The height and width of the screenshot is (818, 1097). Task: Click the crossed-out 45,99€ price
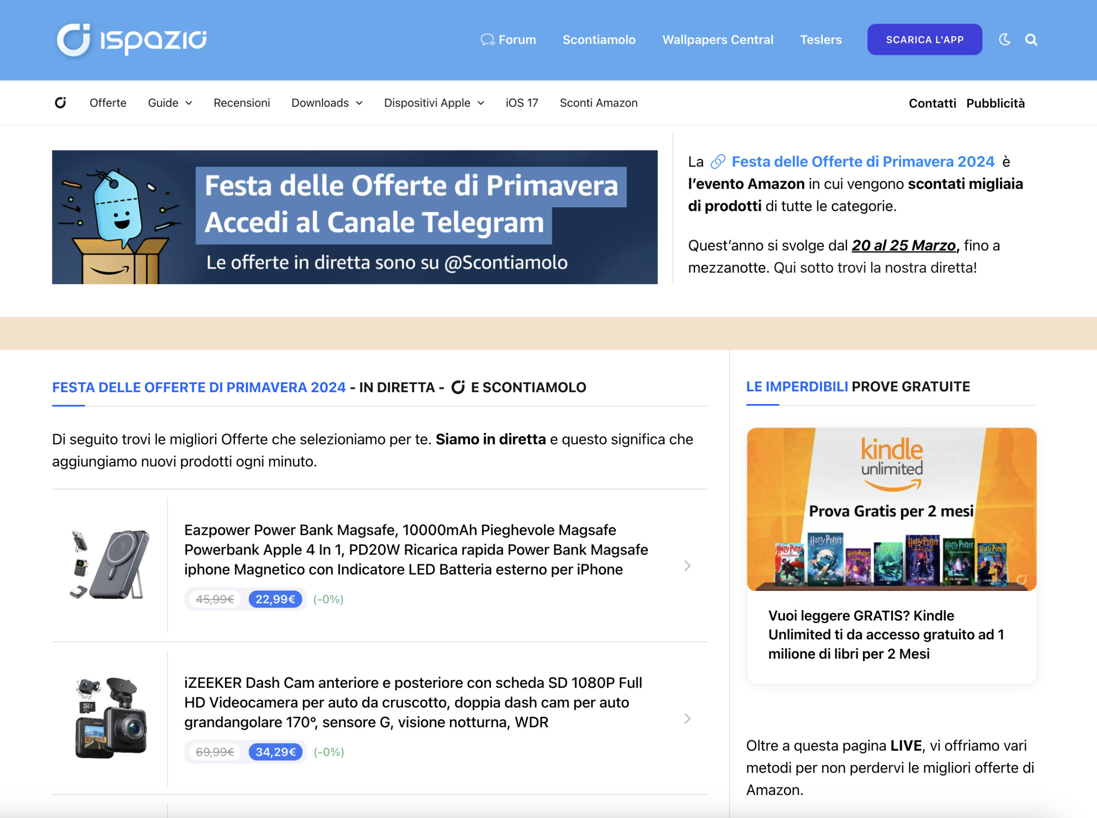[x=215, y=599]
